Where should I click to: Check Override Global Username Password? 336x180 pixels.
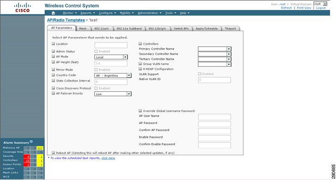pyautogui.click(x=140, y=111)
